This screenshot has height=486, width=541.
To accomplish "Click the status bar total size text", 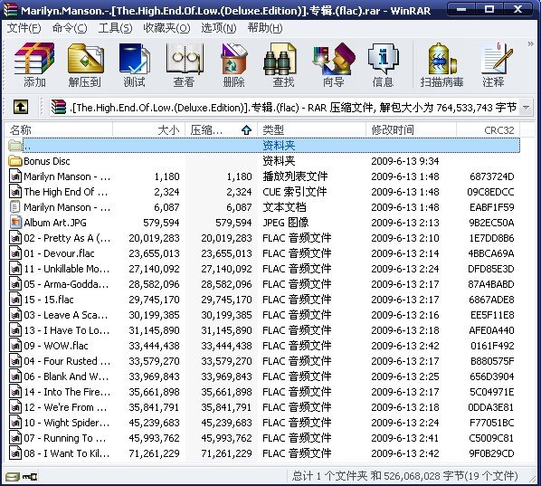I will point(404,476).
